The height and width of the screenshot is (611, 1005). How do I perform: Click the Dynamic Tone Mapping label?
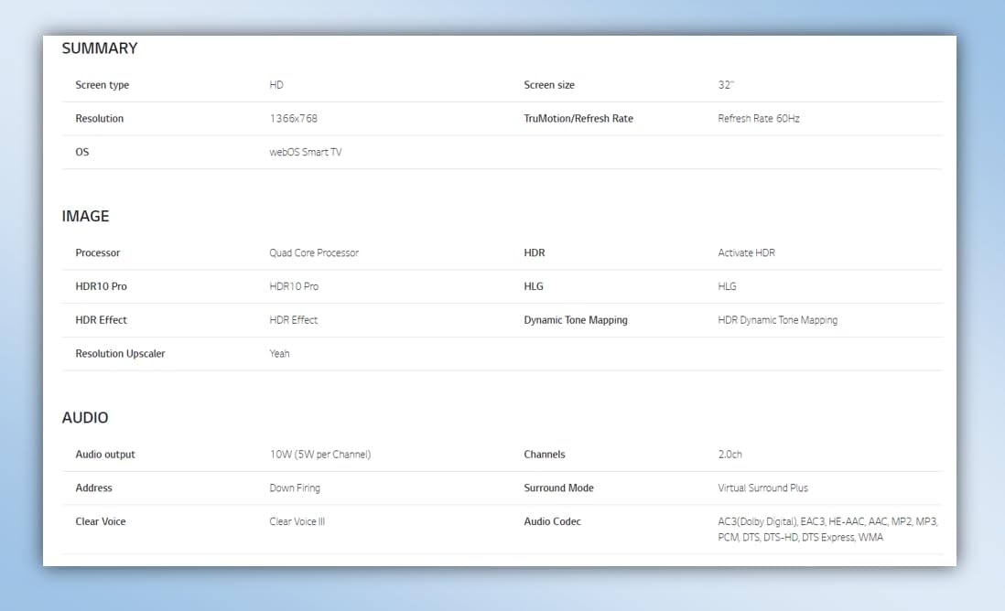pos(575,320)
